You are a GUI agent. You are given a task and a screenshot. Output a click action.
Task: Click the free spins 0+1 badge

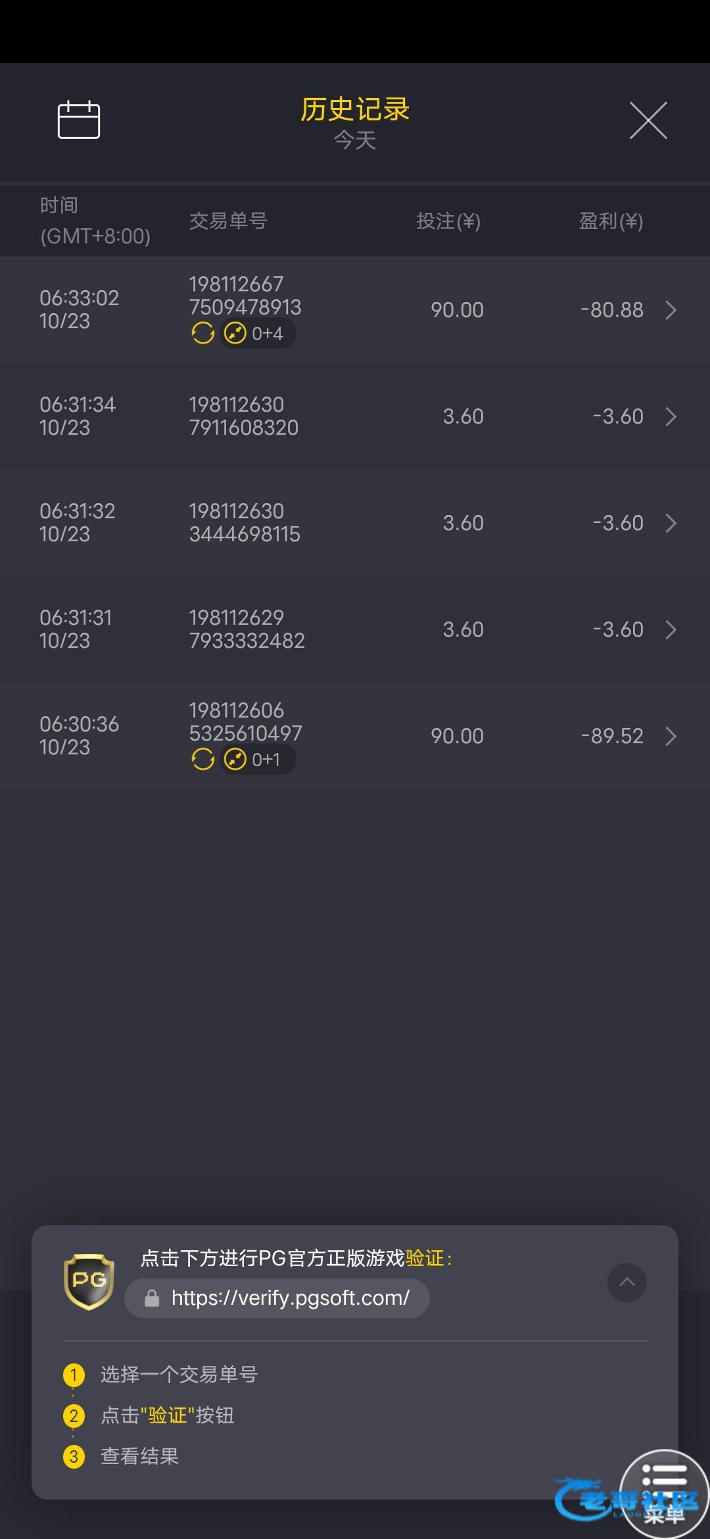coord(256,760)
